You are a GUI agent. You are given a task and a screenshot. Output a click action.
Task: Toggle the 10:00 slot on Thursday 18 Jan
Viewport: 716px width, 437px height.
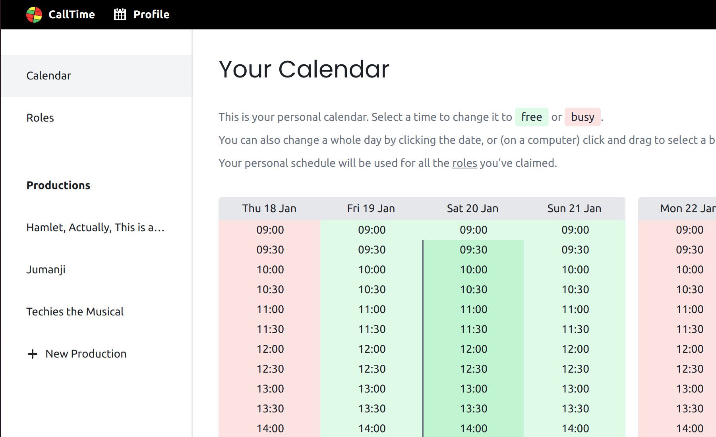point(270,270)
